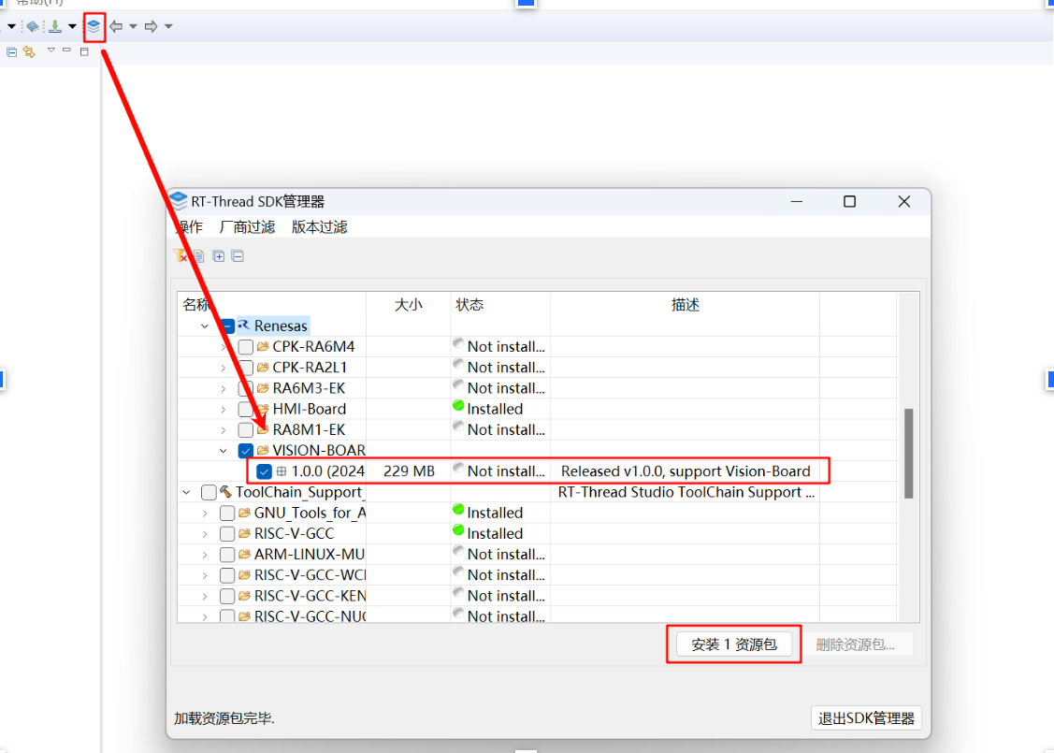Tick the CPK-RA6M4 checkbox

click(x=245, y=347)
